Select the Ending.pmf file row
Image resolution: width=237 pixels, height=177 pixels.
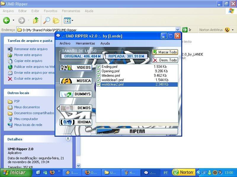(x=137, y=67)
